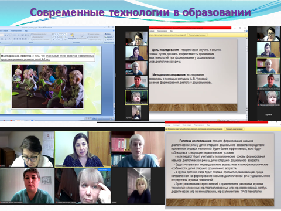The width and height of the screenshot is (281, 211).
Task: Open the Review tab in PowerPoint ribbon
Action: (x=16, y=30)
